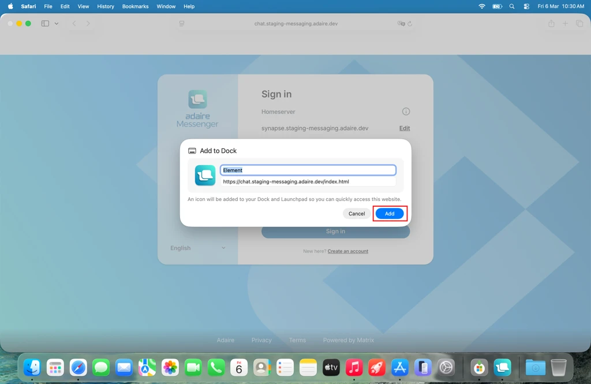Expand the sidebar tab group dropdown arrow
Screen dimensions: 591x384
pos(57,24)
